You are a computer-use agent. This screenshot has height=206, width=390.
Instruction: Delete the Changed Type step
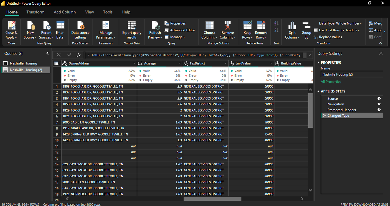[324, 115]
